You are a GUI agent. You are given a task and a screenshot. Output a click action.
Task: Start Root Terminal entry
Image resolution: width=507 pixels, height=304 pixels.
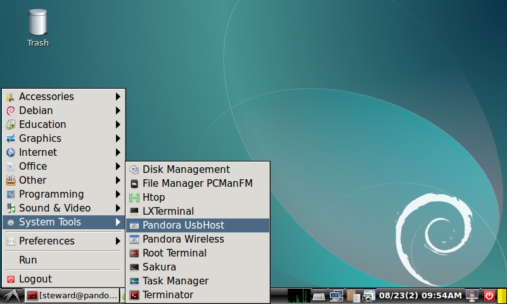(198, 253)
